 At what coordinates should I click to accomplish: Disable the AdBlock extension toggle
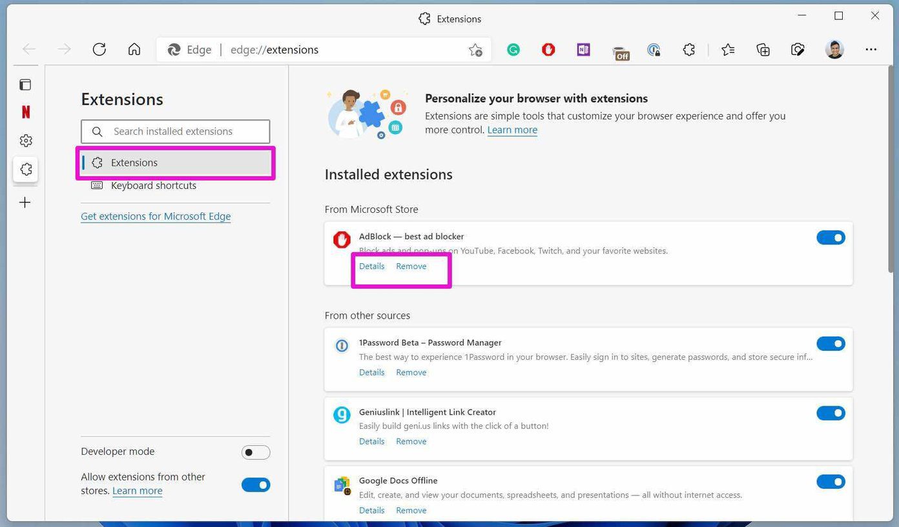[x=831, y=237]
